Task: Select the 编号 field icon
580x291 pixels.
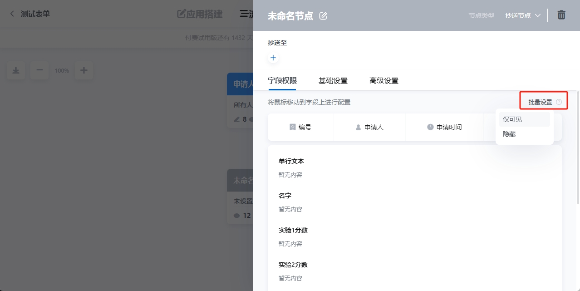Action: click(293, 127)
